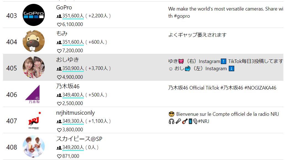Viewport: 285px width, 160px height.
Task: Open the おしゆき profile photo
Action: 34,67
